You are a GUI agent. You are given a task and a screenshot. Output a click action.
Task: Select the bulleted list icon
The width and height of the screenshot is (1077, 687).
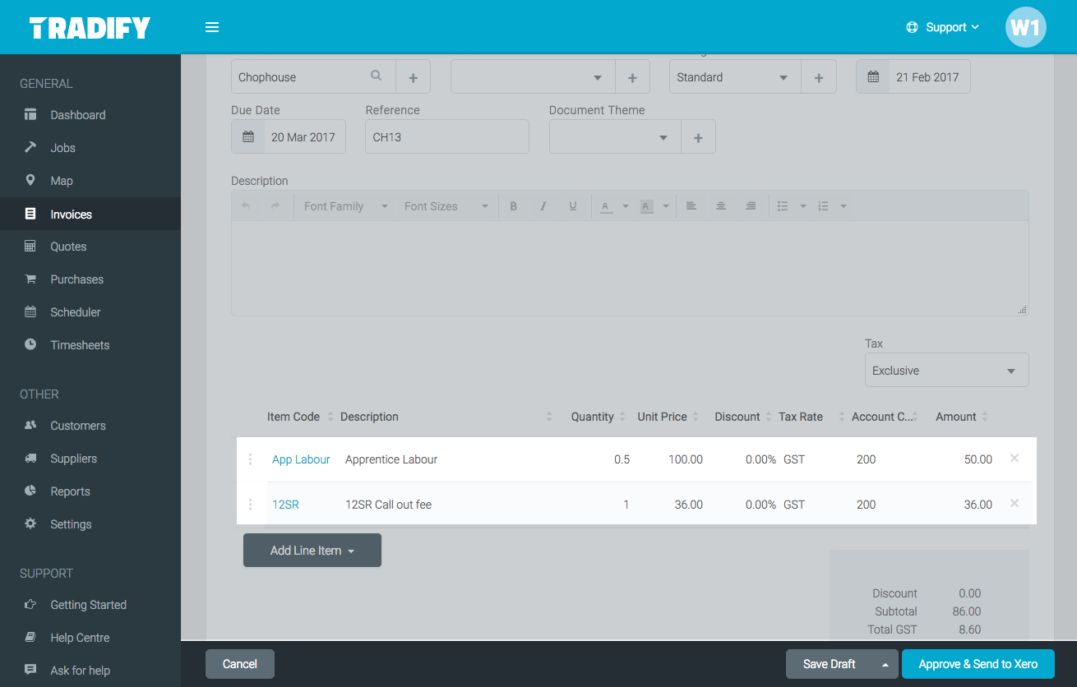click(783, 205)
